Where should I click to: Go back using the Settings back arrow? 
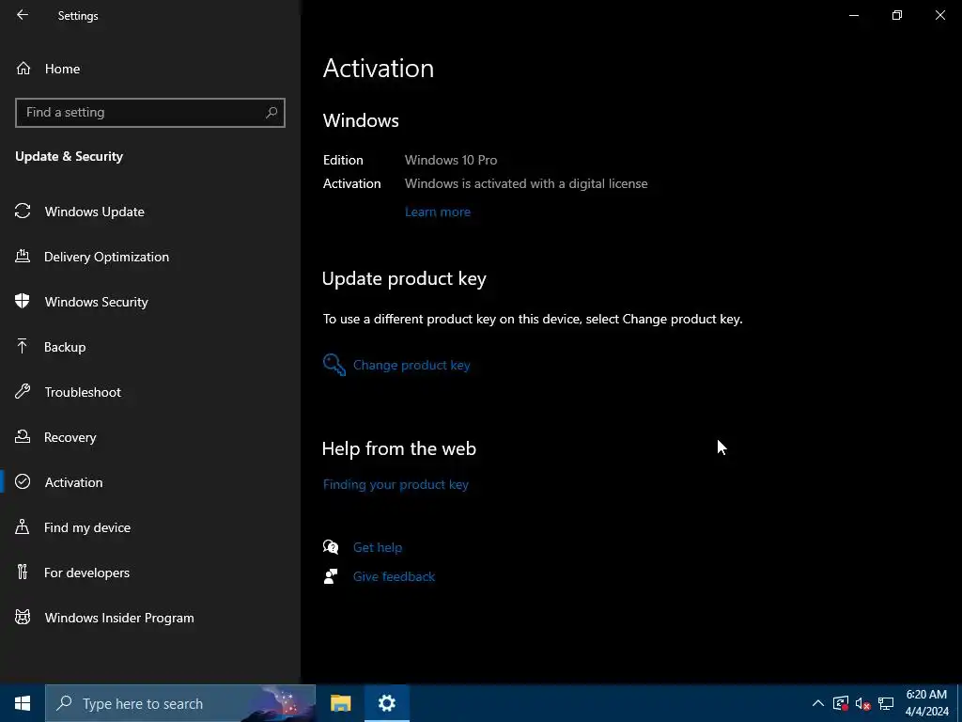pos(23,15)
